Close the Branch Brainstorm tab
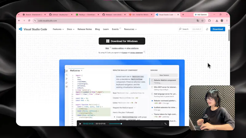246x138 pixels. coord(45,14)
